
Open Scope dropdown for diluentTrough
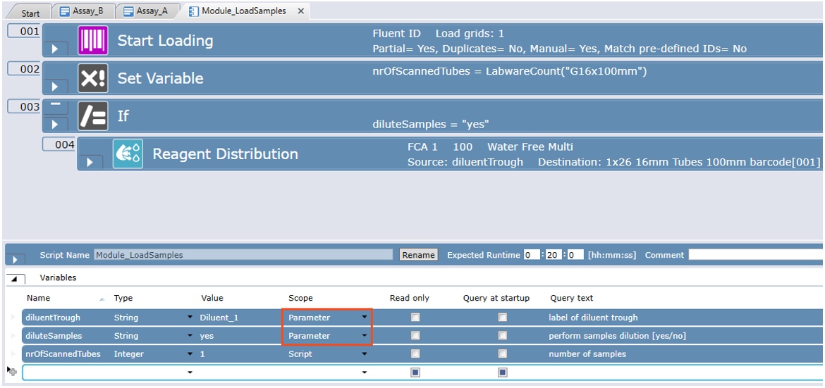click(365, 318)
